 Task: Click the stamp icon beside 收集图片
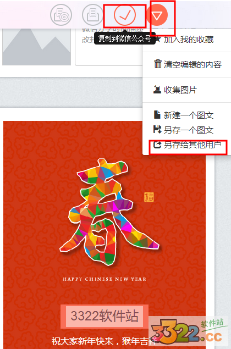point(157,90)
